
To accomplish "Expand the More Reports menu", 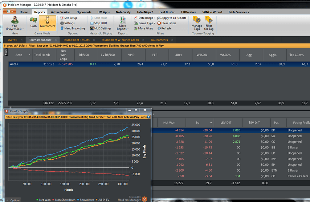I will pyautogui.click(x=123, y=24).
